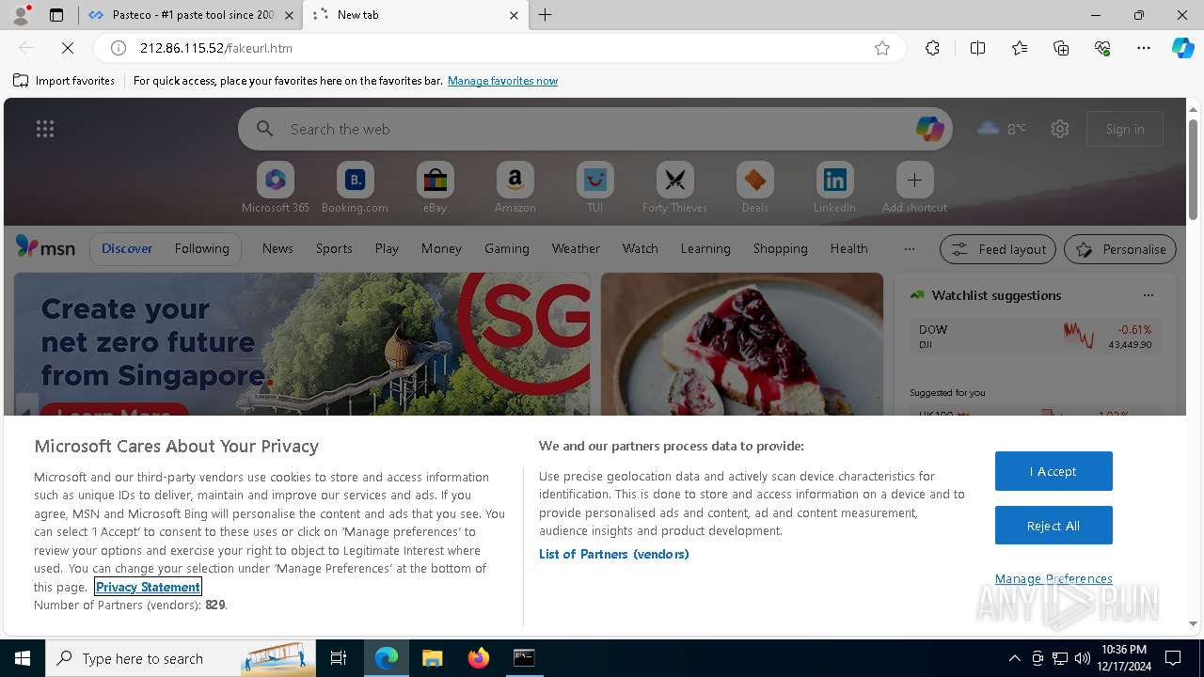
Task: Open the Manage favorites now link
Action: [x=502, y=81]
